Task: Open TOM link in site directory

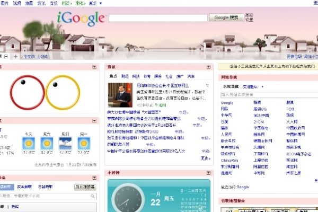Action: (290, 109)
